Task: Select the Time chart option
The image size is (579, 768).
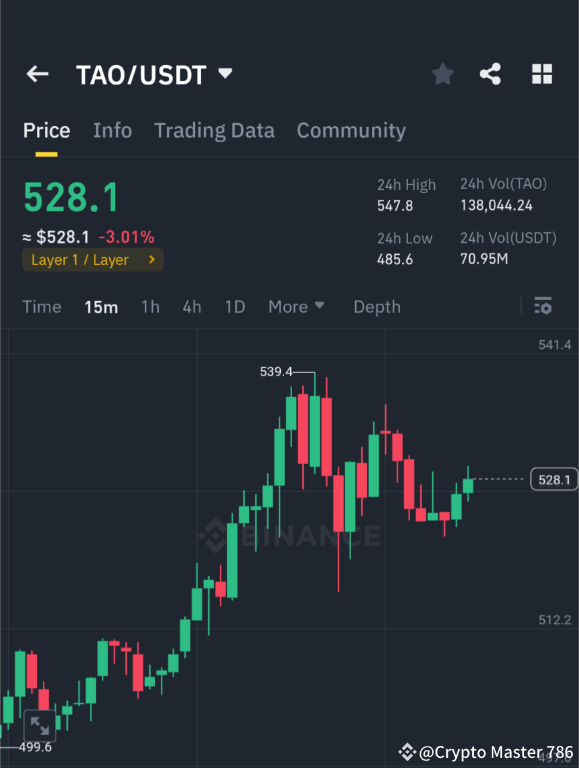Action: coord(42,306)
